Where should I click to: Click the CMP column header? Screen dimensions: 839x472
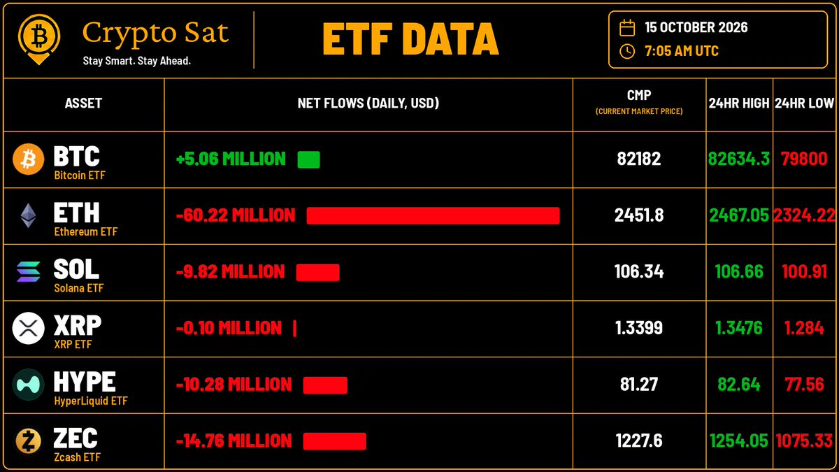(x=639, y=102)
